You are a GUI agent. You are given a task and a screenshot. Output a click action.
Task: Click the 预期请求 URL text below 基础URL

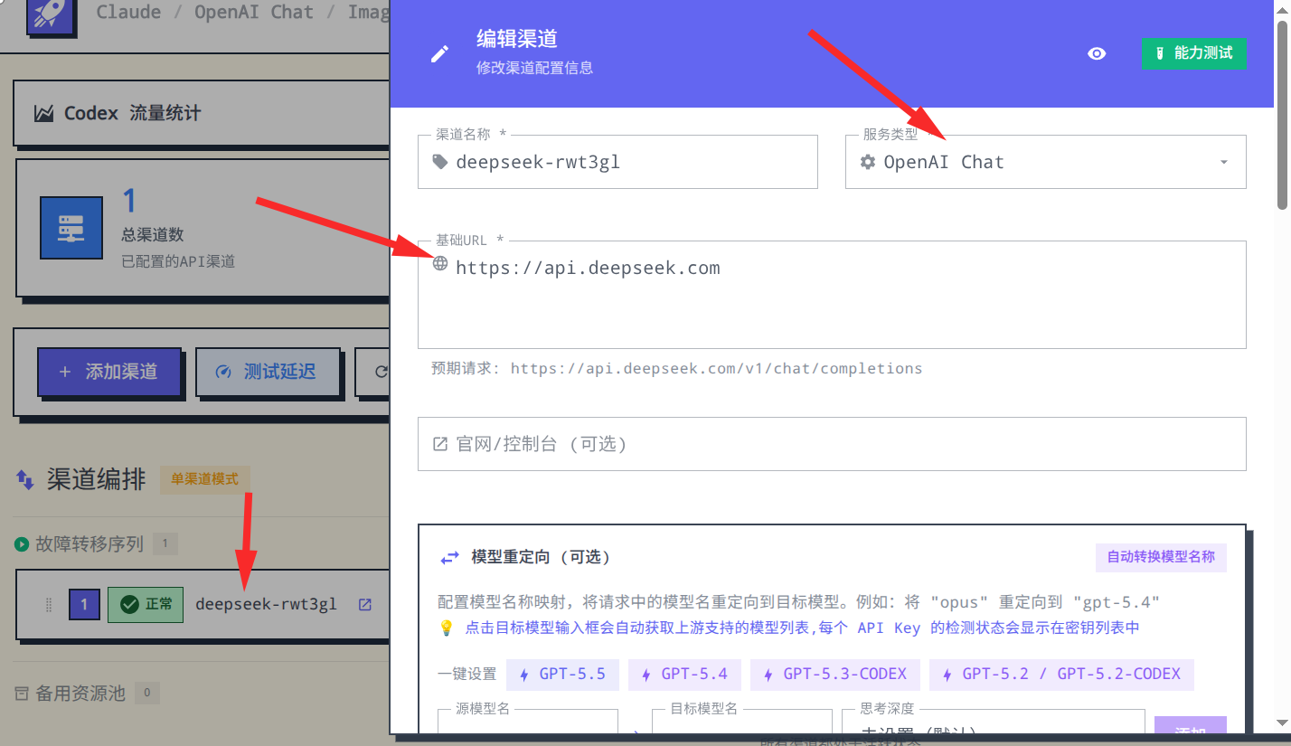tap(677, 369)
